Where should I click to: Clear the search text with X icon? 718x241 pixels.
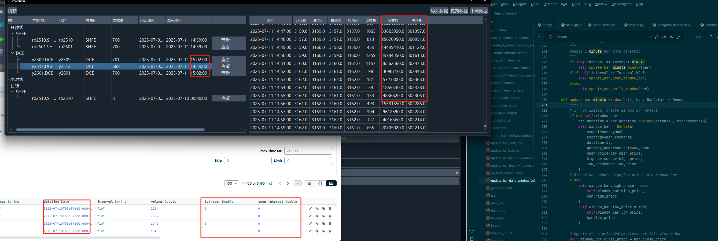[x=651, y=37]
